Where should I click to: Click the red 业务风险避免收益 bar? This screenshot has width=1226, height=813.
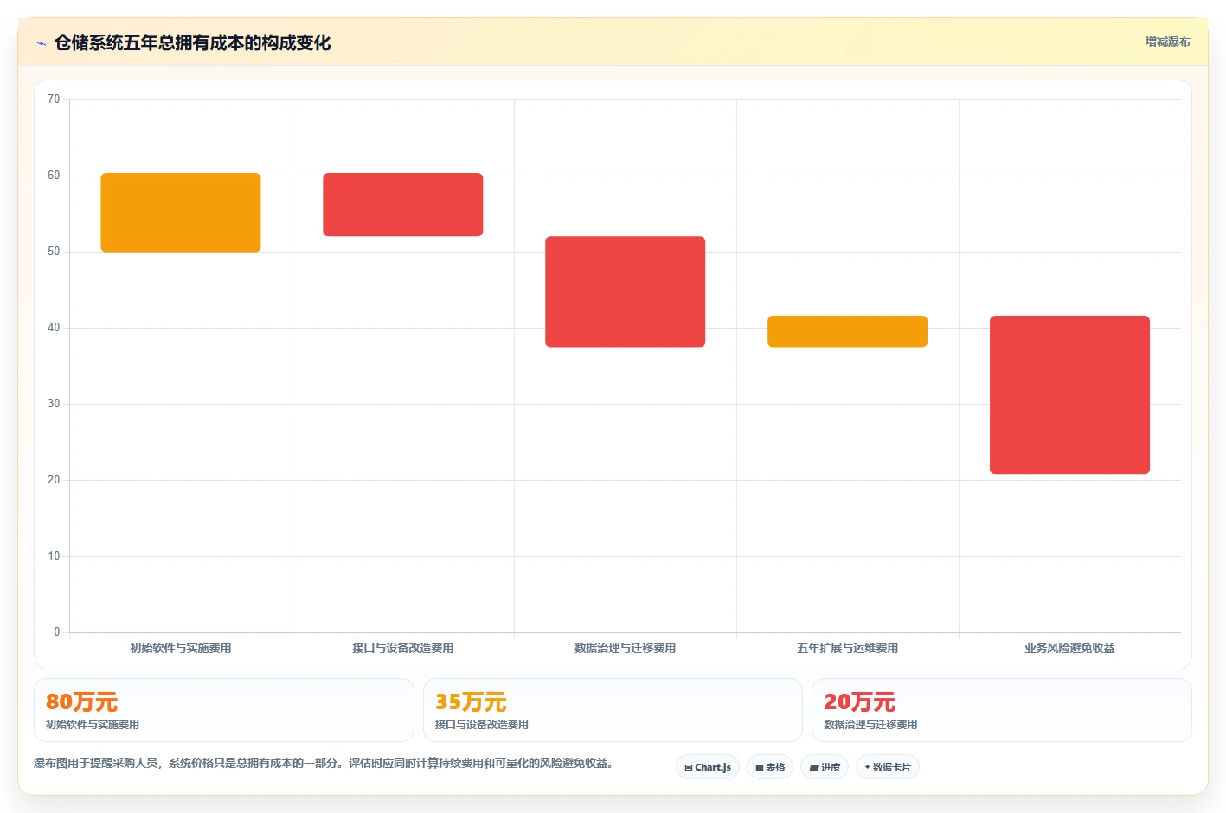coord(1070,394)
